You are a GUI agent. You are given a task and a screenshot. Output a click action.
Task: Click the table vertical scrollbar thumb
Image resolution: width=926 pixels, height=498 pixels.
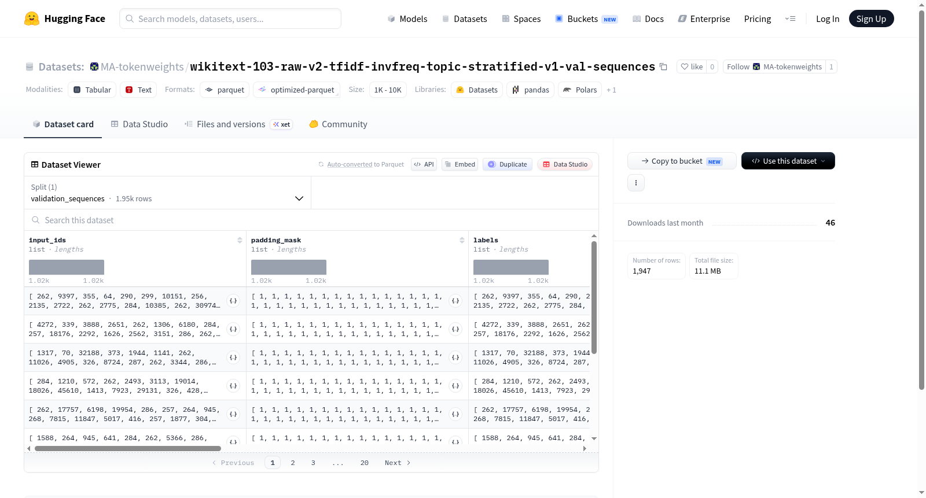tap(594, 297)
